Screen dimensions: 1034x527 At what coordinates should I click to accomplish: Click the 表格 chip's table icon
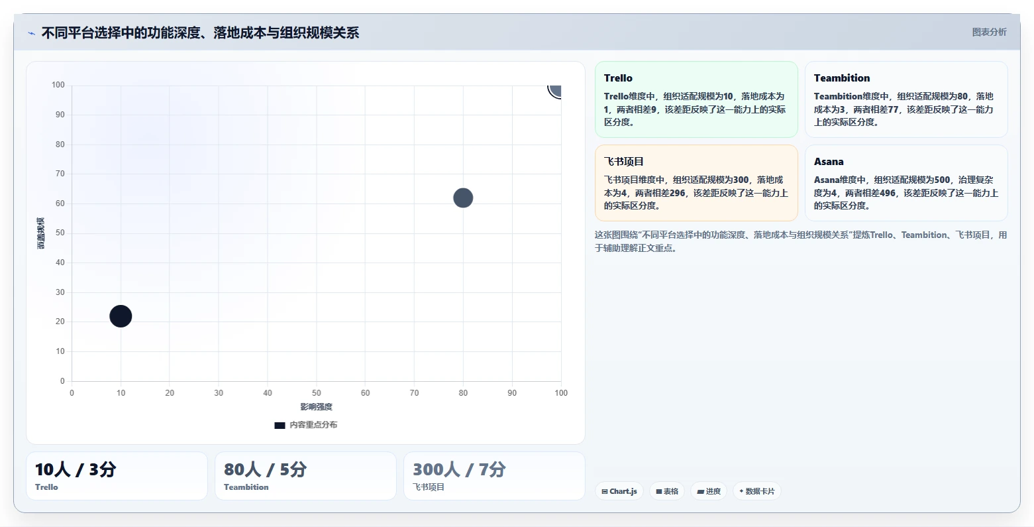tap(659, 492)
